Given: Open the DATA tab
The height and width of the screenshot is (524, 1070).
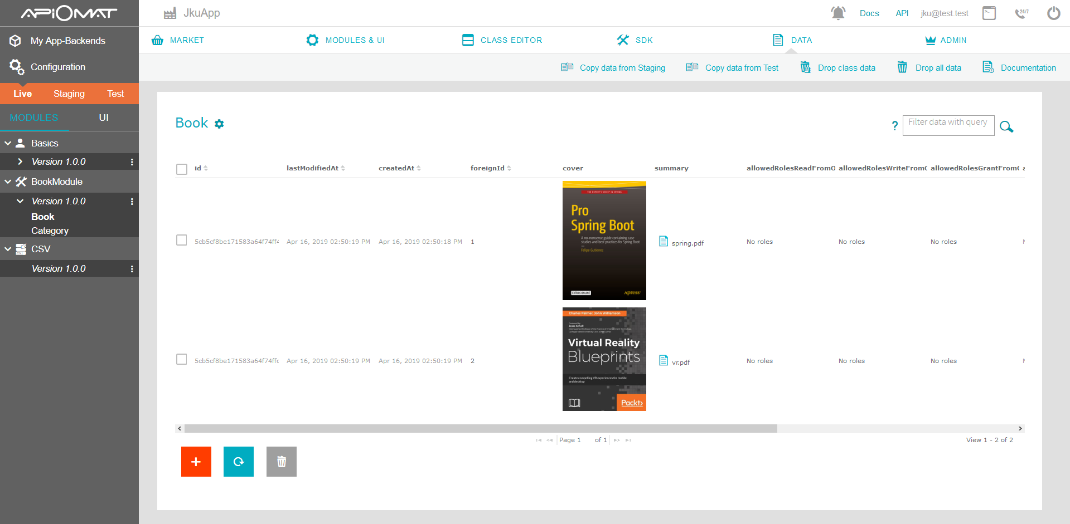Looking at the screenshot, I should [x=792, y=40].
